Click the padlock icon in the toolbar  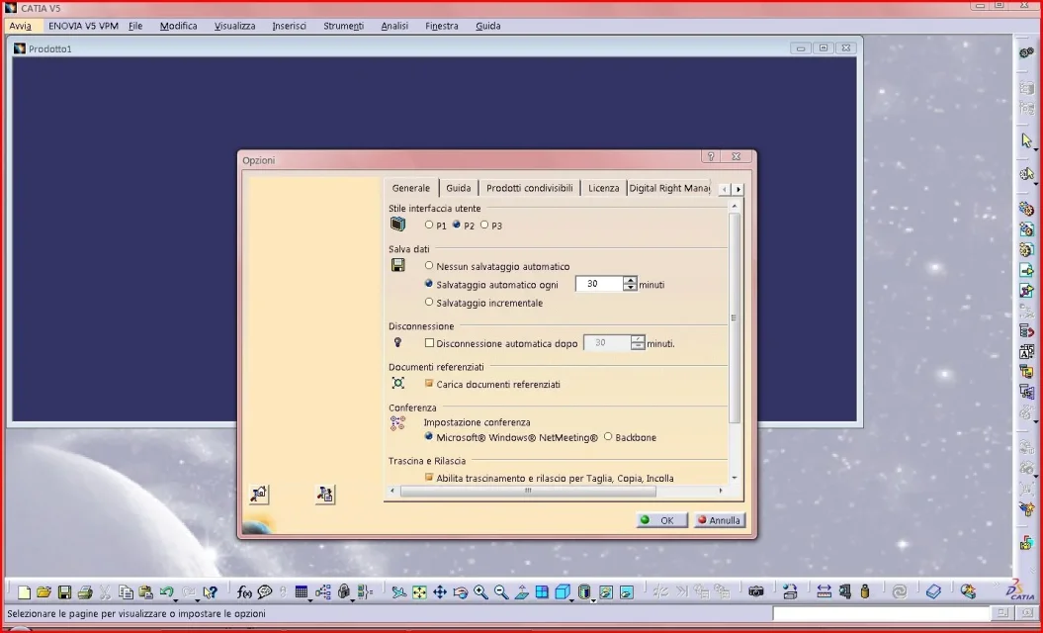pos(344,592)
